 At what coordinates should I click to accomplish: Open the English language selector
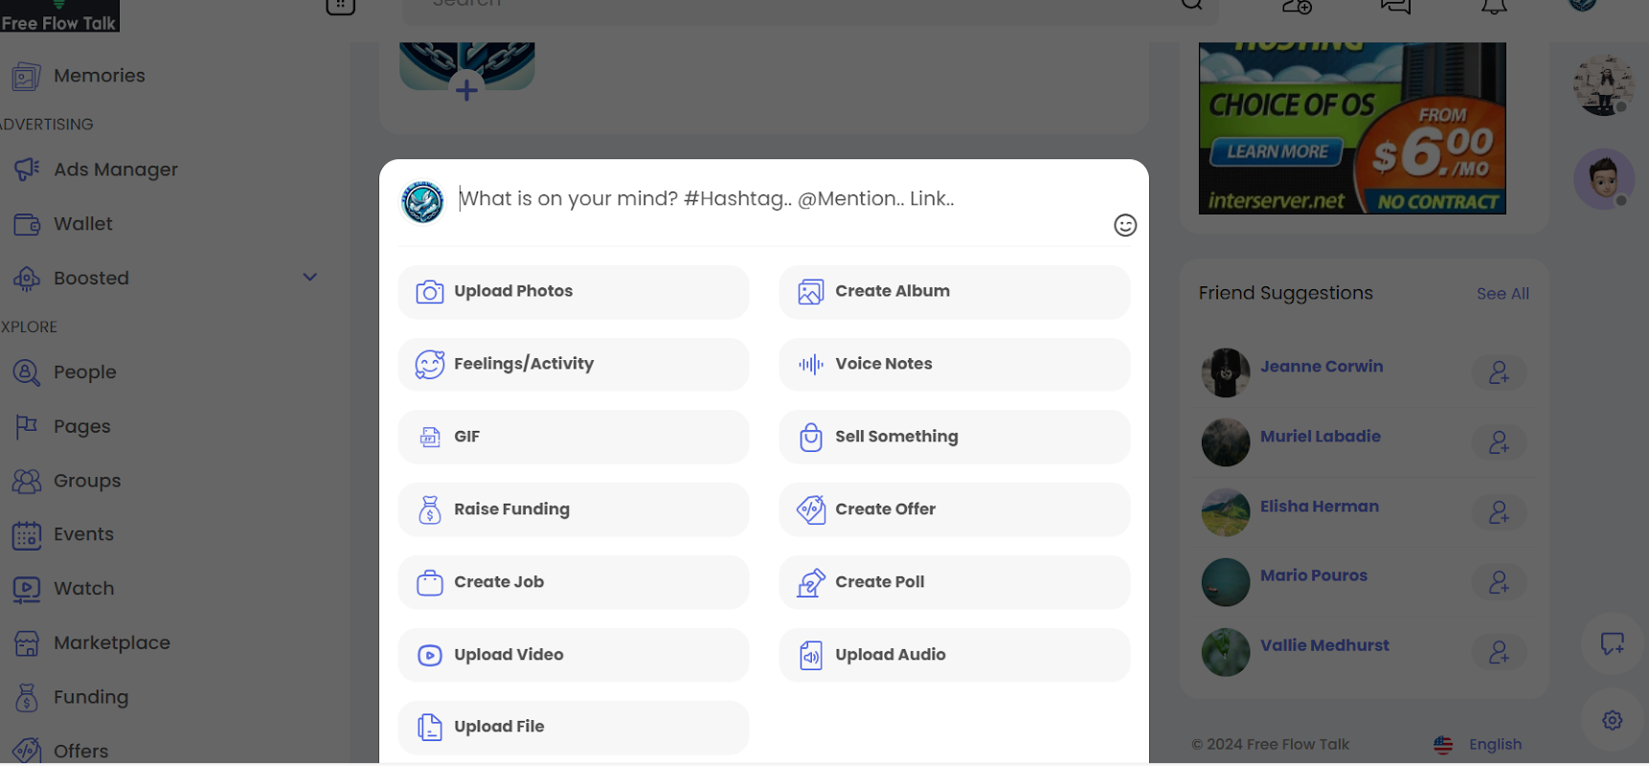tap(1479, 744)
